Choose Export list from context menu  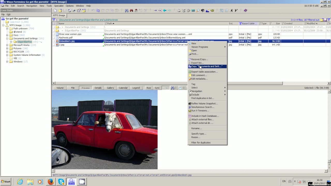click(x=207, y=63)
